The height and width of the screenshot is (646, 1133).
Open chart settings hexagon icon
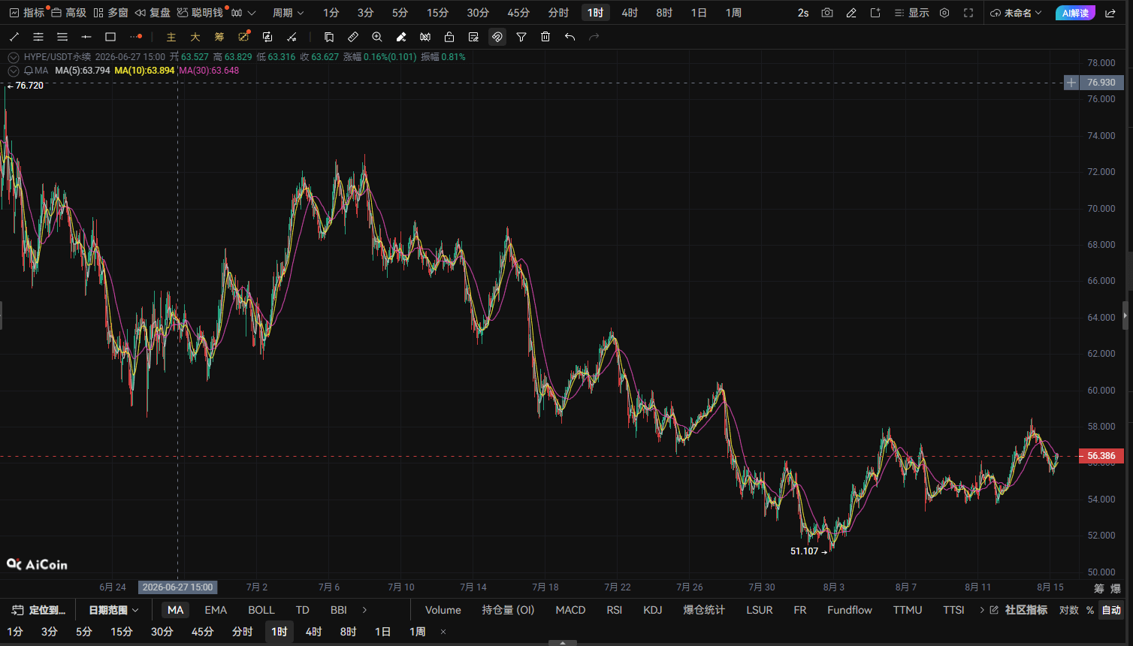pyautogui.click(x=944, y=13)
